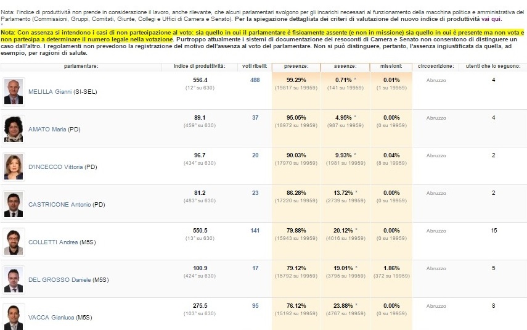Click D'Incecco Vittoria's portrait image
The height and width of the screenshot is (330, 527).
[13, 167]
